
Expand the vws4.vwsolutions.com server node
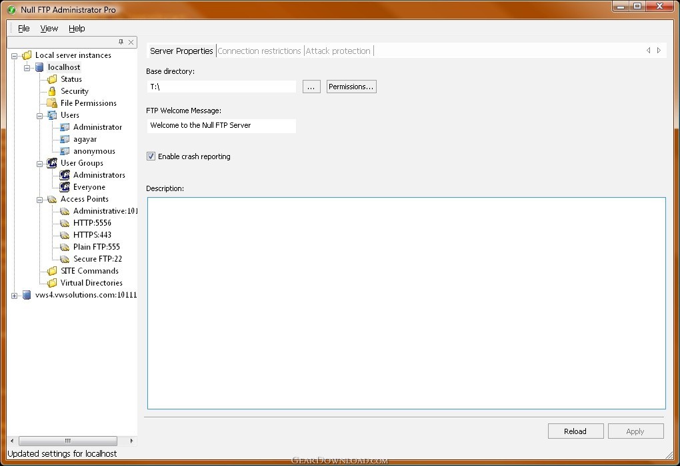14,296
